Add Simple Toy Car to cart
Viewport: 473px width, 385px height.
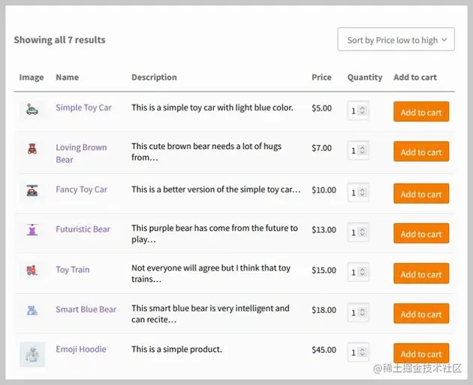[420, 112]
